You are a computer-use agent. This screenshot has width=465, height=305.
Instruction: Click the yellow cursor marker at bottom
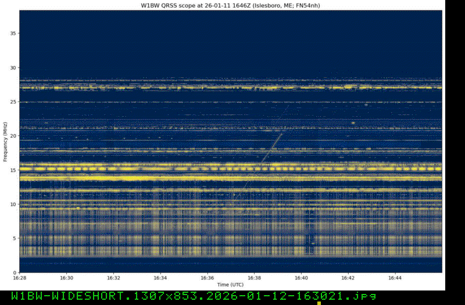pos(319,303)
